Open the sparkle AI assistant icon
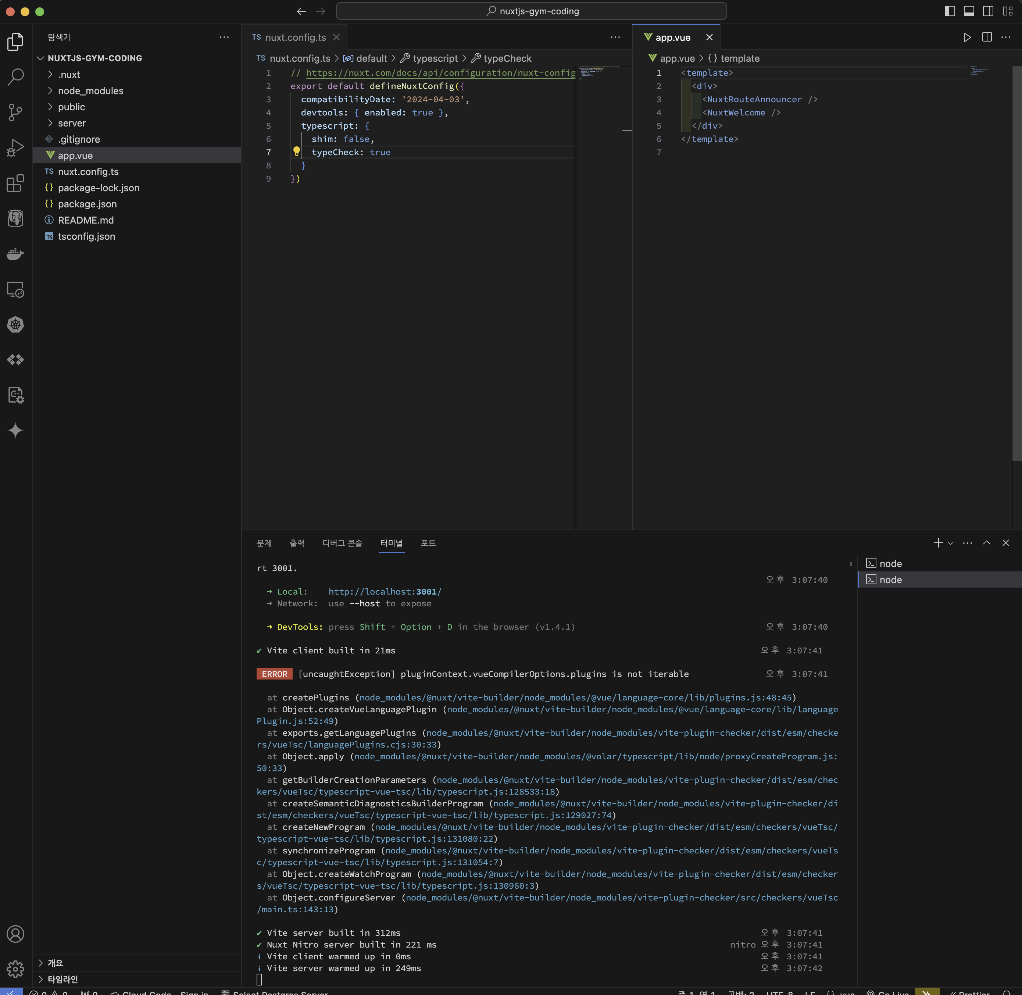 16,430
